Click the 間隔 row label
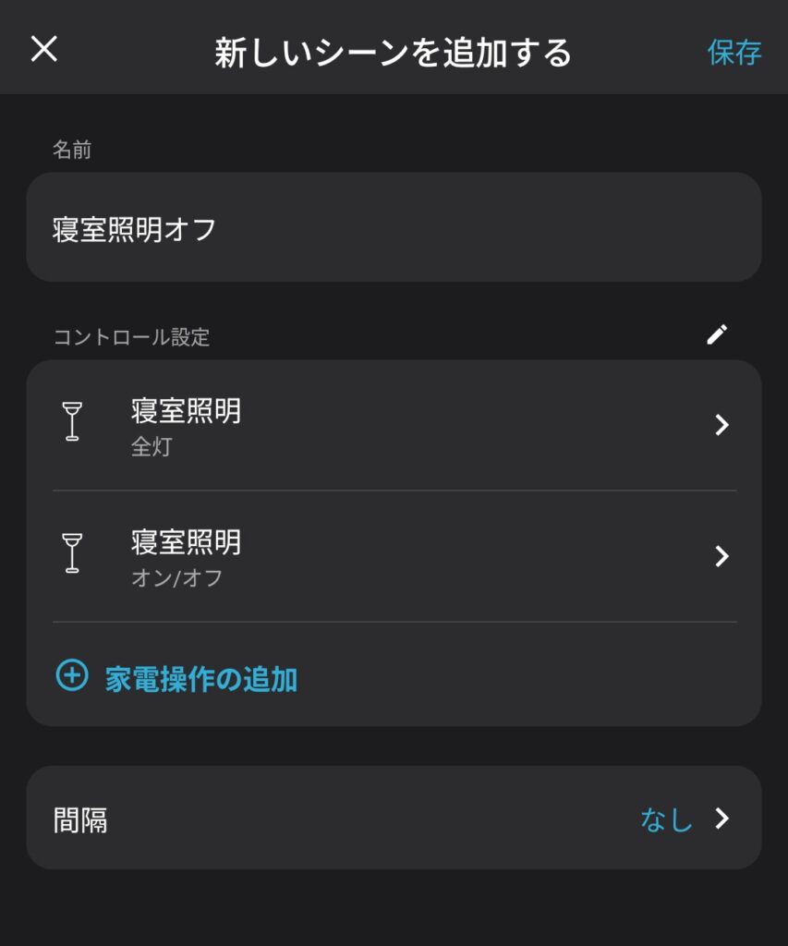This screenshot has width=788, height=946. click(80, 819)
